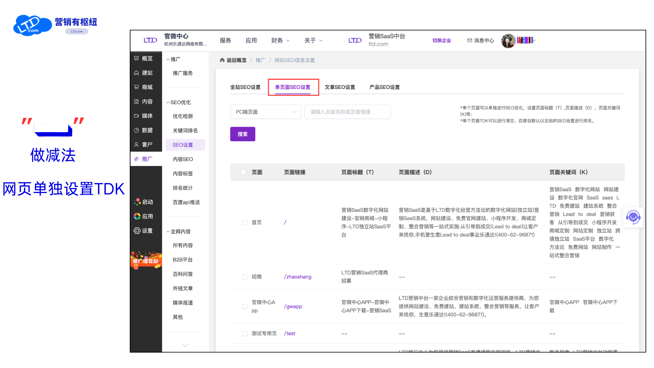Open the floating customer service assistant
Viewport: 654px width, 368px height.
tap(633, 217)
